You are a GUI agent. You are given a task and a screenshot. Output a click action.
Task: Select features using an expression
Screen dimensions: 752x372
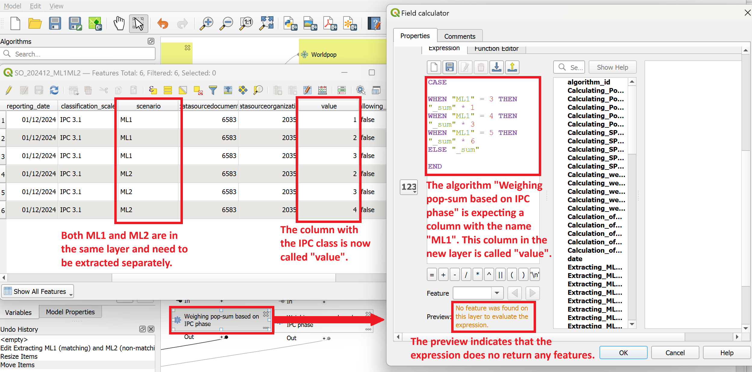tap(153, 90)
